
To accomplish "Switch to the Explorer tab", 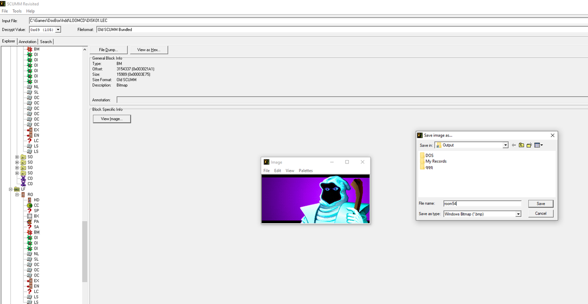I will pyautogui.click(x=8, y=41).
